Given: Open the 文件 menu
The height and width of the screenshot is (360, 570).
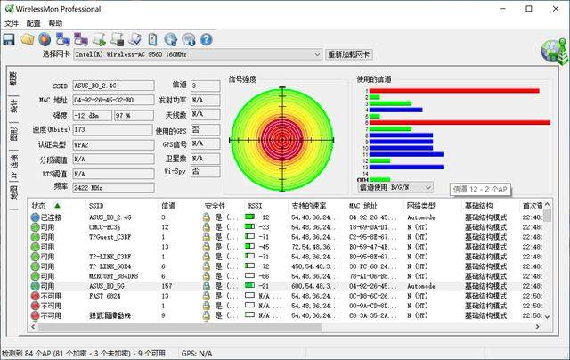Looking at the screenshot, I should (12, 23).
